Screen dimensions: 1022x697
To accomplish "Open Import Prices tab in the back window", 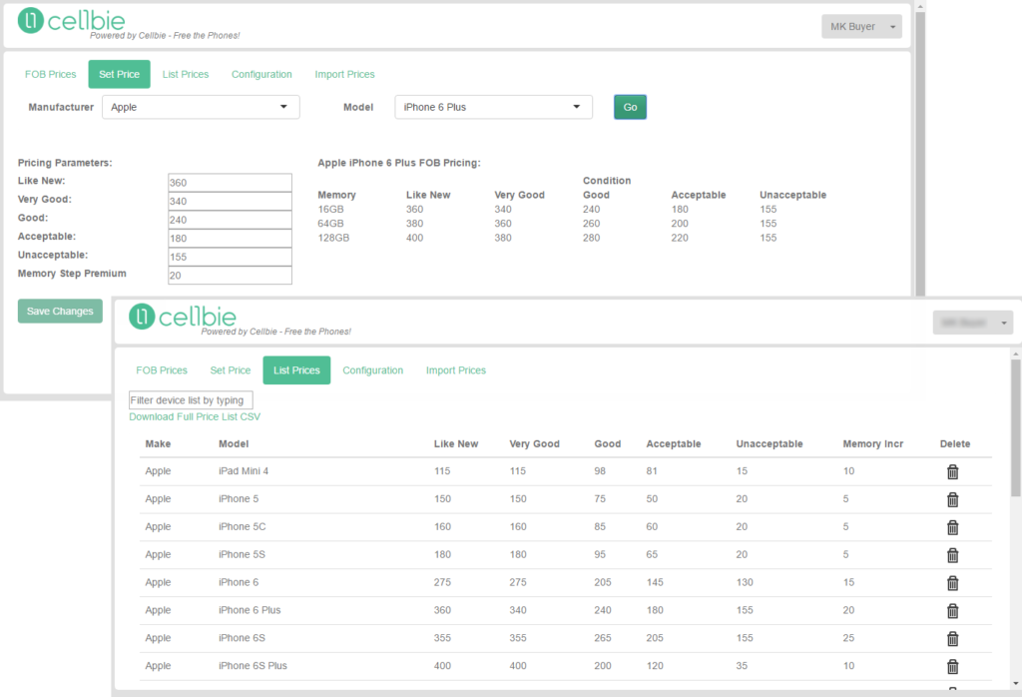I will pos(344,74).
